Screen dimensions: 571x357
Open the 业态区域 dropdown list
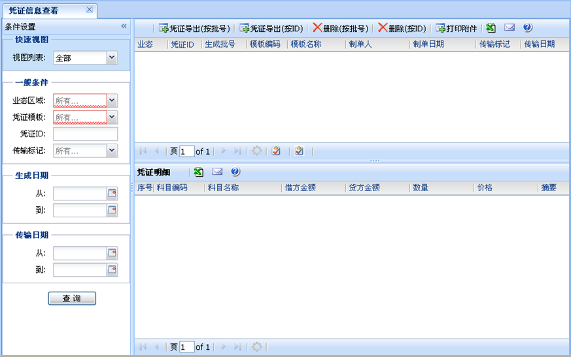(x=112, y=101)
